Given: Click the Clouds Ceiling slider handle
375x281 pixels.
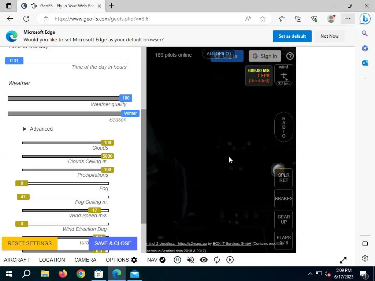Looking at the screenshot, I should tap(107, 156).
